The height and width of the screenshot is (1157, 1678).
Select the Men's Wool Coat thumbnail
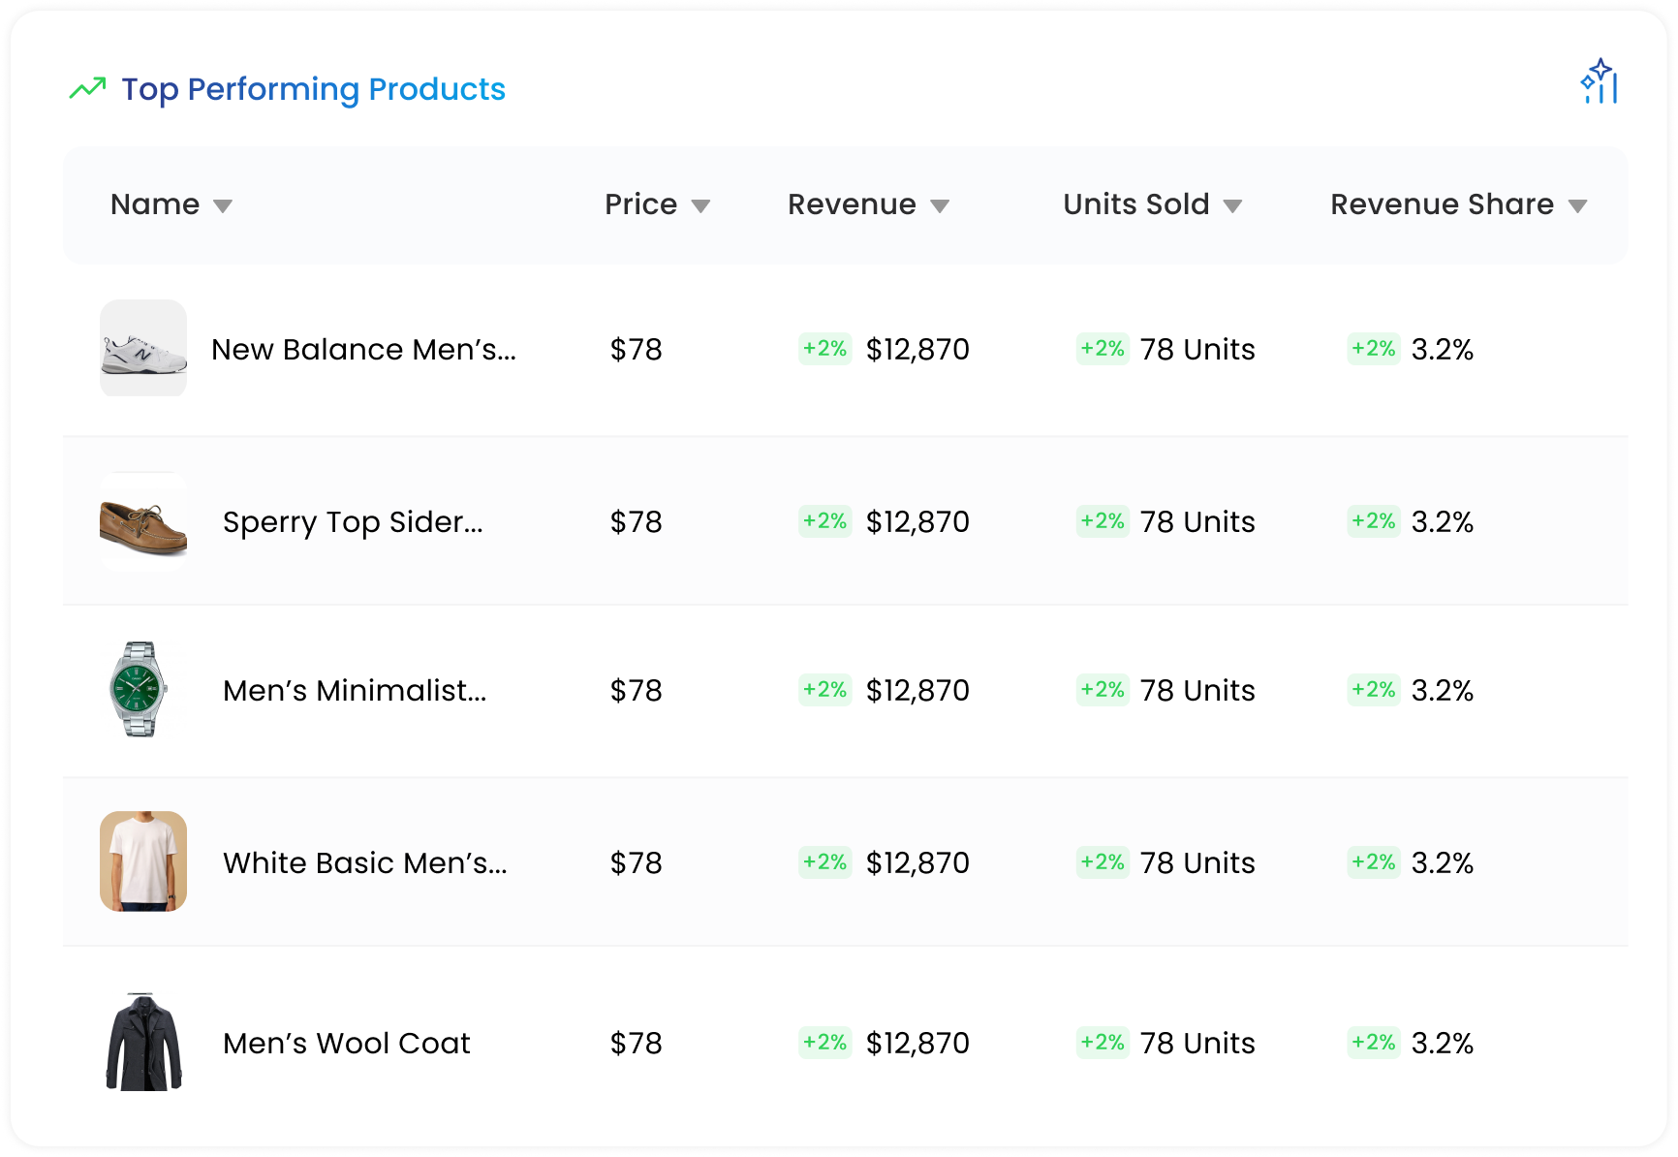[143, 1042]
